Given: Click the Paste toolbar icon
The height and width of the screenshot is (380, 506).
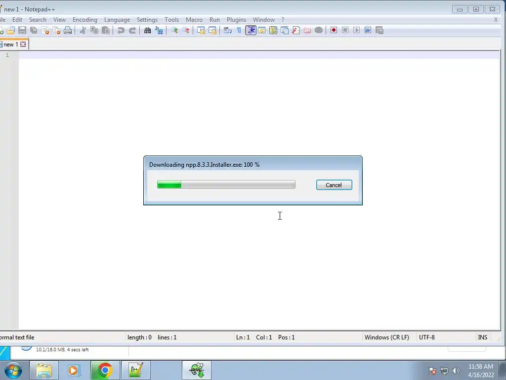Looking at the screenshot, I should click(x=106, y=30).
